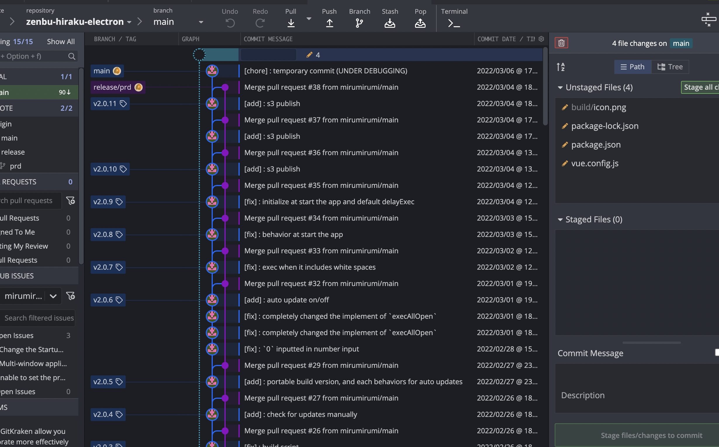
Task: Collapse the Staged Files section
Action: [560, 220]
